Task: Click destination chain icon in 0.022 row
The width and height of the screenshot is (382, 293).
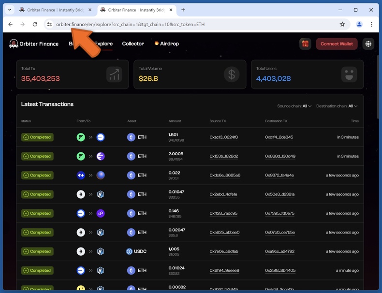Action: tap(101, 176)
